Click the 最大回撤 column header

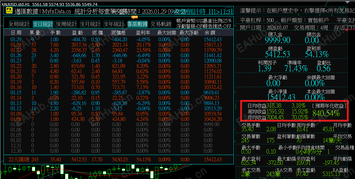tap(167, 33)
